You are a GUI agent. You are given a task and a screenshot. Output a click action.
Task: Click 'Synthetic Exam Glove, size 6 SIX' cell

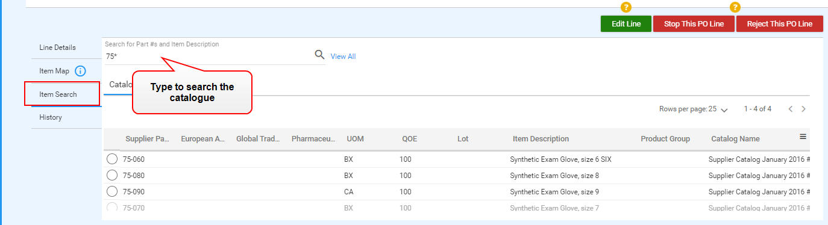pos(561,159)
